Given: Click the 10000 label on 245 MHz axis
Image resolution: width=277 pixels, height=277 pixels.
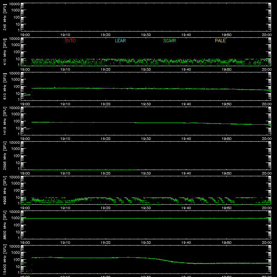Looking at the screenshot, I should pyautogui.click(x=15, y=4).
